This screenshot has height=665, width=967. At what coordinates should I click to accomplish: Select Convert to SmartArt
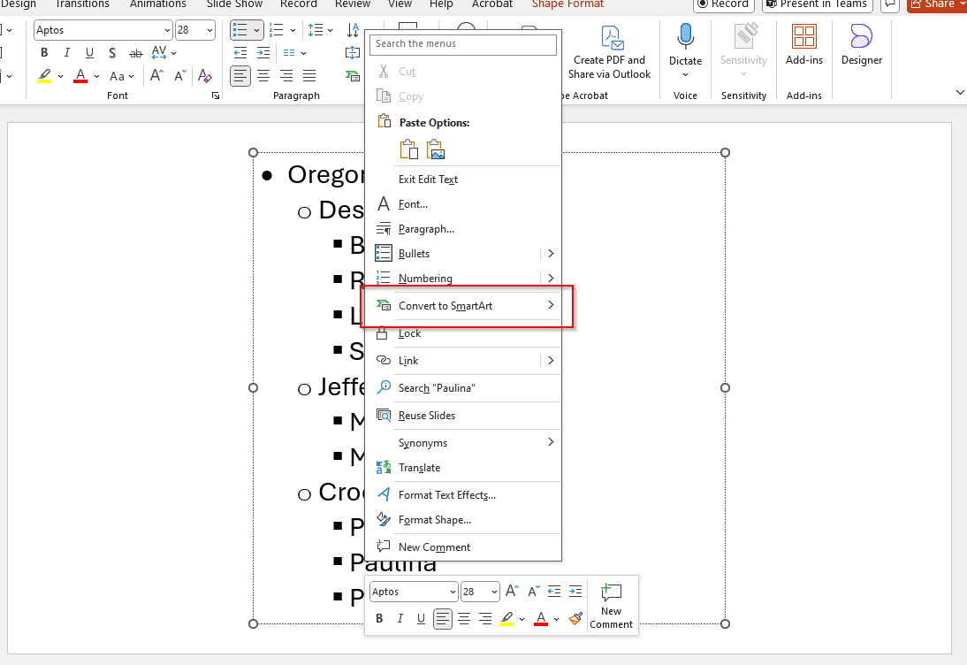coord(463,306)
